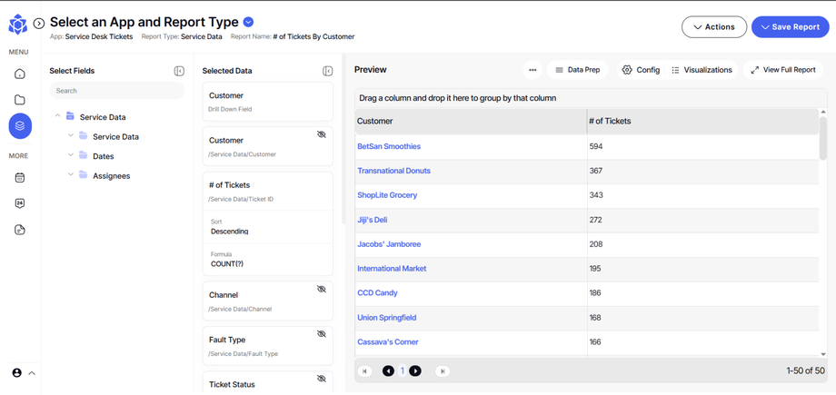
Task: Open the Data Prep tab
Action: pos(578,70)
